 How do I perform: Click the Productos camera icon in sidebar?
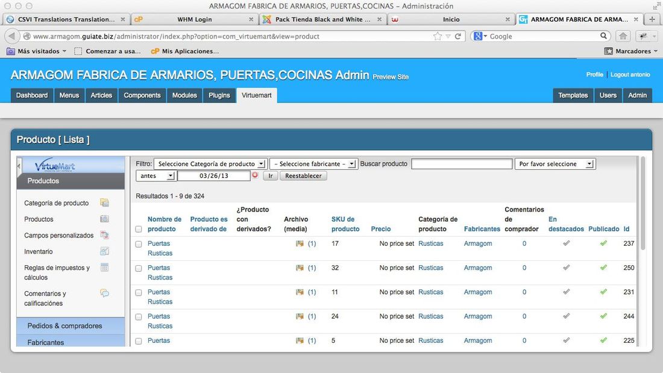click(x=104, y=219)
